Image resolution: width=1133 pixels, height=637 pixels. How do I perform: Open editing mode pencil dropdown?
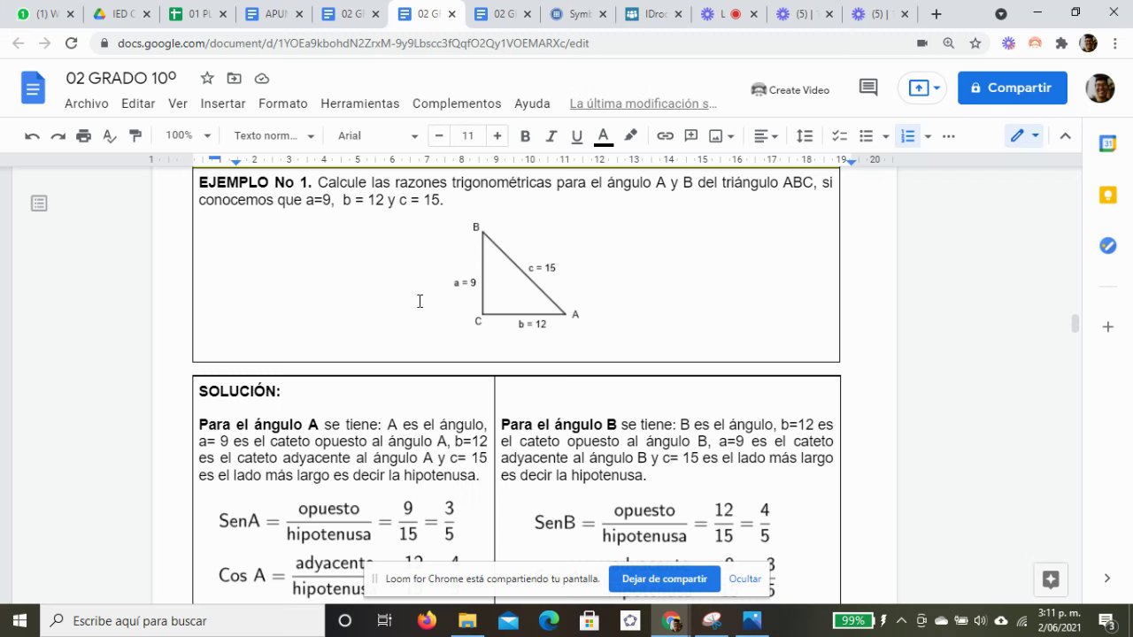coord(1026,135)
